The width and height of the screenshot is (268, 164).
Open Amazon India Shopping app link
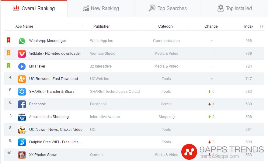click(x=49, y=117)
